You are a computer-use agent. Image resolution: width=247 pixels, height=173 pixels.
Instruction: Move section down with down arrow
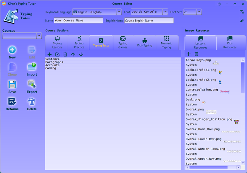click(x=81, y=54)
